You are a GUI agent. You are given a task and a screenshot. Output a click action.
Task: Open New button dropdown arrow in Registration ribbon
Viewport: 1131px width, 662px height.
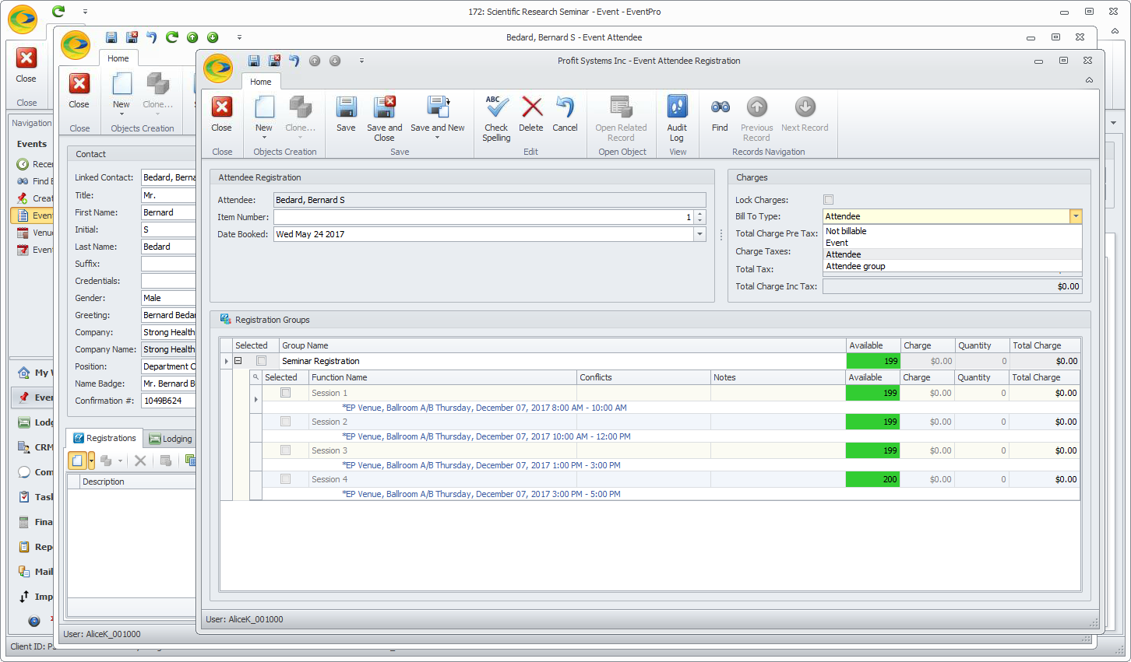click(x=264, y=138)
